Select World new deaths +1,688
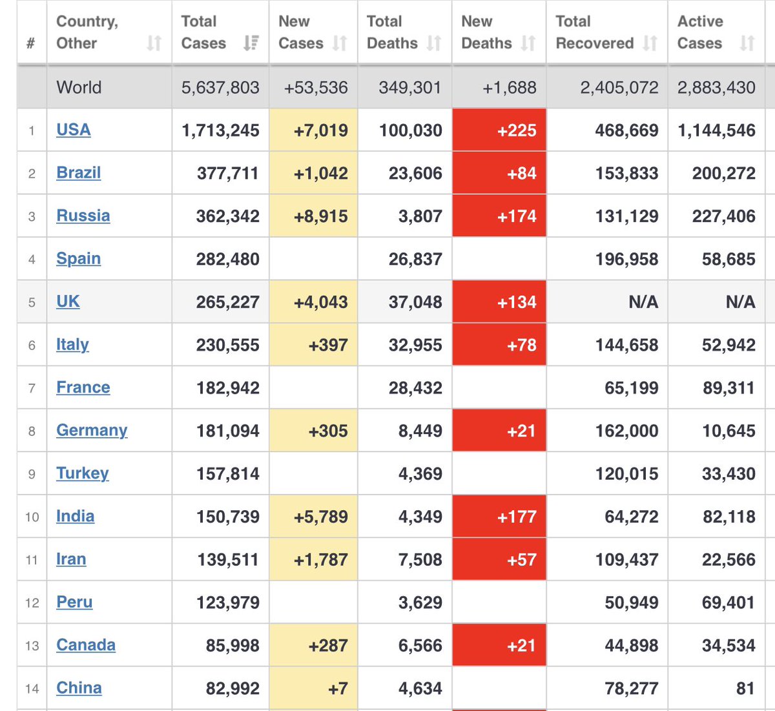The width and height of the screenshot is (775, 711). (510, 87)
